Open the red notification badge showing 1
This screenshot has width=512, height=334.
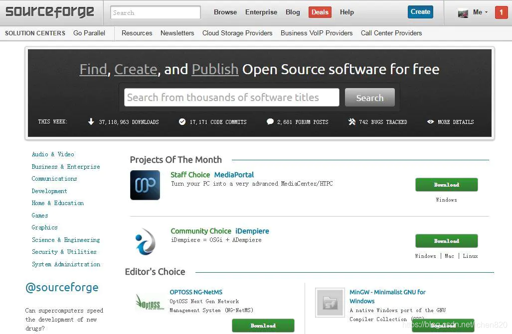click(x=501, y=12)
